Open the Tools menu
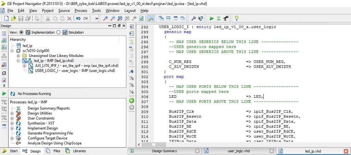 click(x=96, y=11)
